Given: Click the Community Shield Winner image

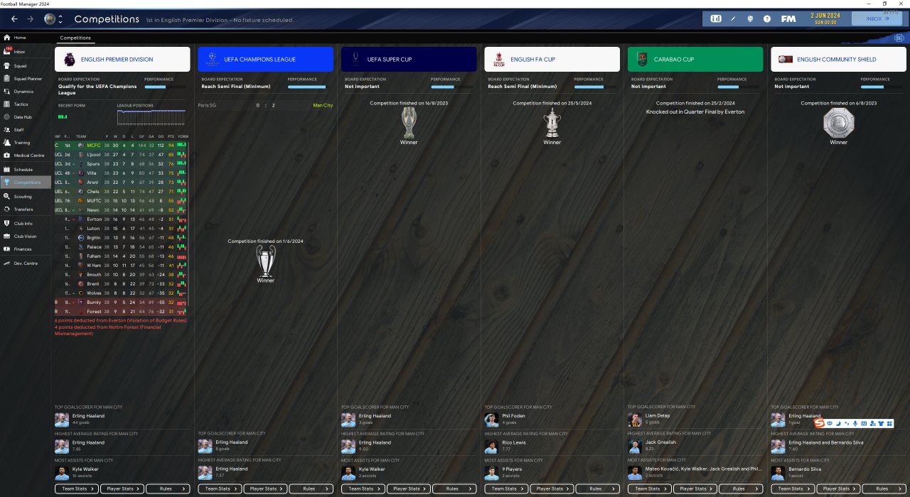Looking at the screenshot, I should [x=839, y=123].
